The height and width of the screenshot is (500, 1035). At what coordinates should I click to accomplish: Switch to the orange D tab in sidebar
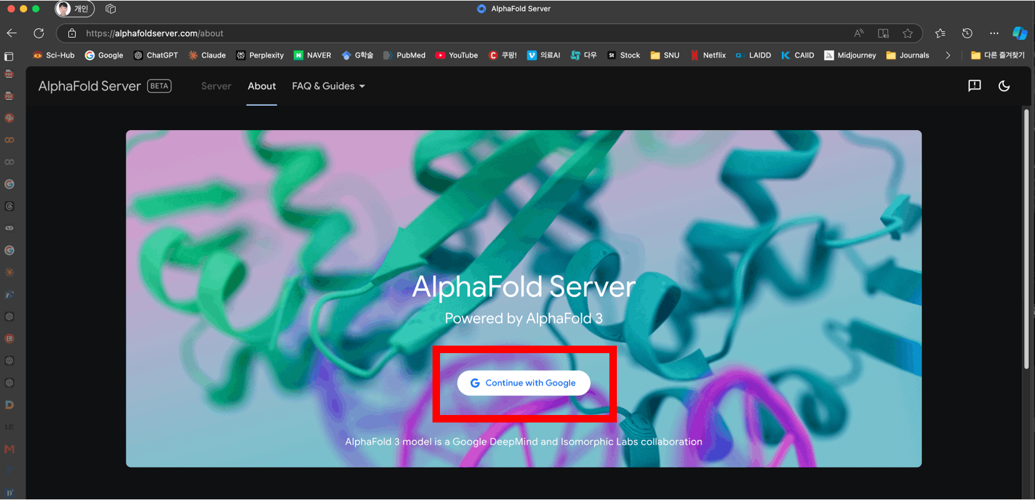9,405
